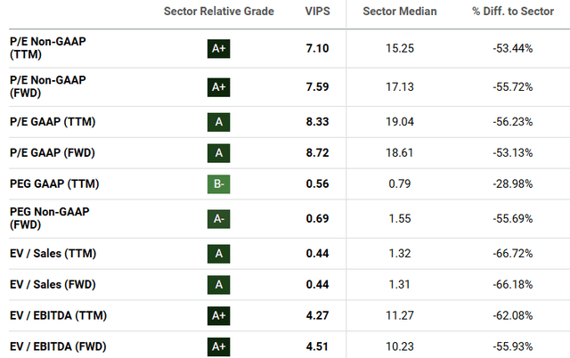Open the P/E GAAP (TTM) metric link

click(53, 122)
